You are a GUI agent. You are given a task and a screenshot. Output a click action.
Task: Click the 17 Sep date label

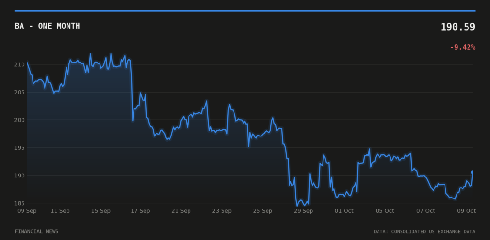[x=140, y=211]
